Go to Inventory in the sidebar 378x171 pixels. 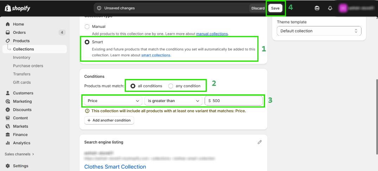pyautogui.click(x=21, y=57)
